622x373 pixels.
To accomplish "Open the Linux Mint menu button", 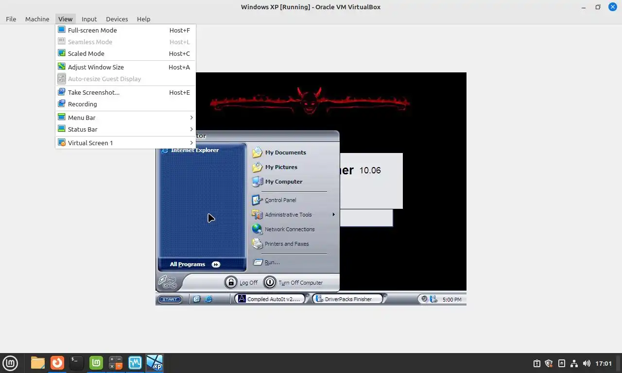I will tap(10, 363).
